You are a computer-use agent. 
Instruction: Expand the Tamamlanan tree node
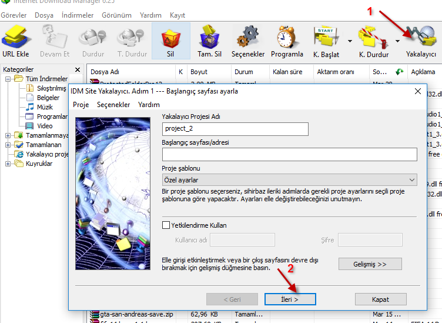tap(8, 145)
